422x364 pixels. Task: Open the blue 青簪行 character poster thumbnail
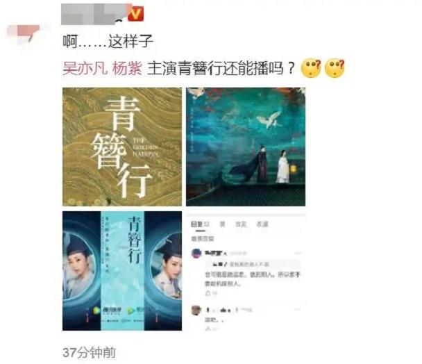122,271
